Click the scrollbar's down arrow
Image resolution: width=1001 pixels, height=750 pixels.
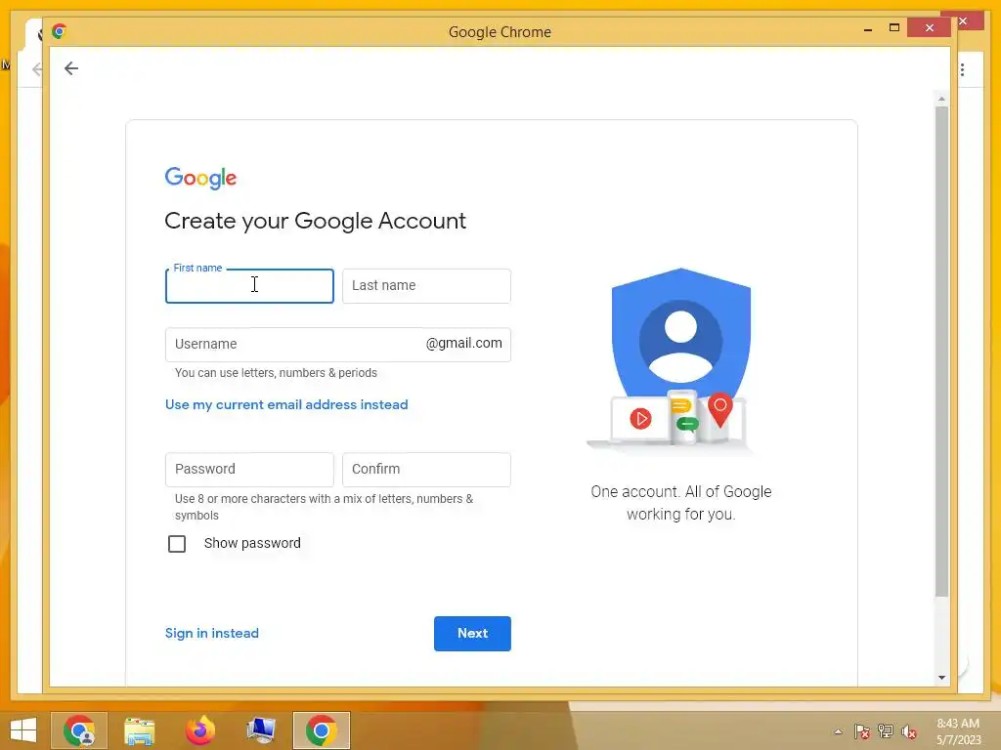941,678
